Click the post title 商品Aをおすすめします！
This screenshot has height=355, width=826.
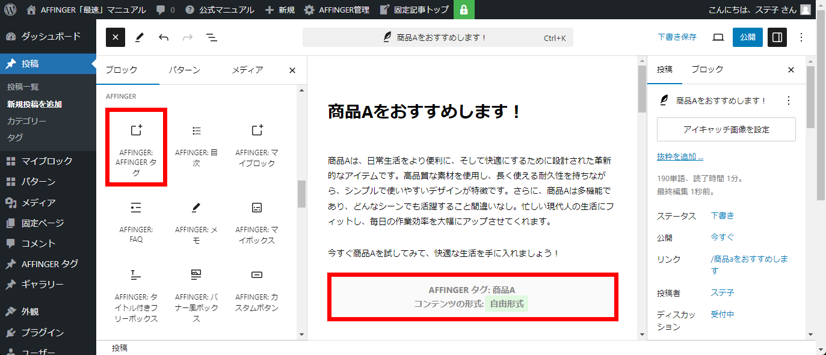(424, 111)
